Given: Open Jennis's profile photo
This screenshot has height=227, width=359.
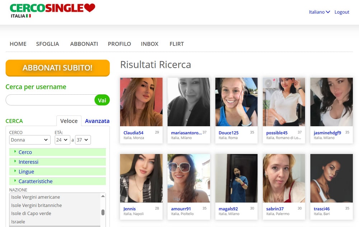Looking at the screenshot, I should (141, 178).
